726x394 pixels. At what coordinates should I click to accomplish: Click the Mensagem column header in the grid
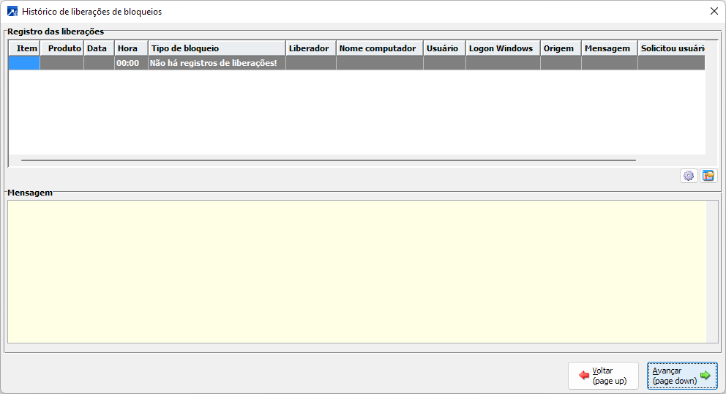click(610, 48)
